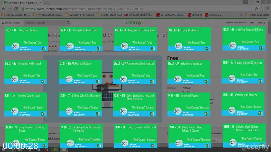Play the course preview video
The height and width of the screenshot is (152, 271).
pyautogui.click(x=102, y=89)
